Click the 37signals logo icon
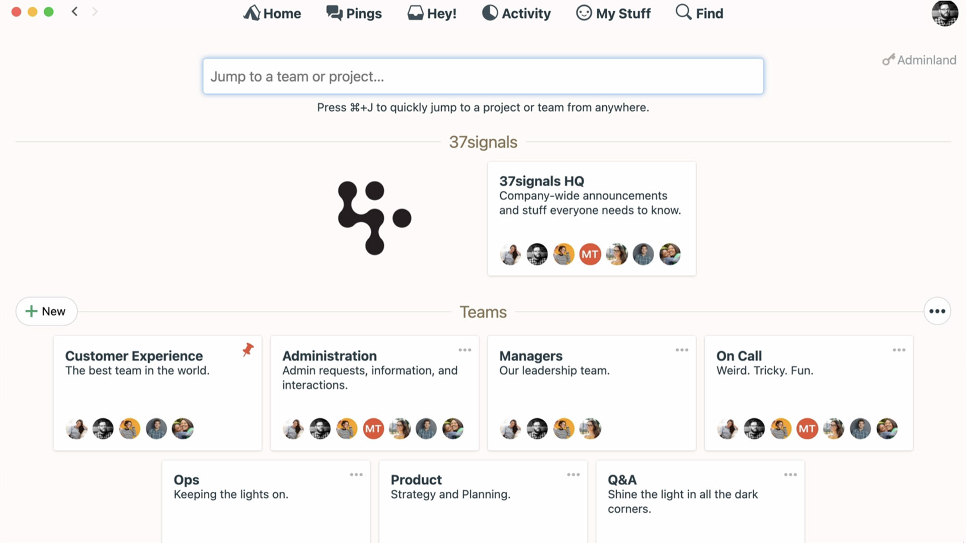Image resolution: width=966 pixels, height=543 pixels. pyautogui.click(x=374, y=218)
